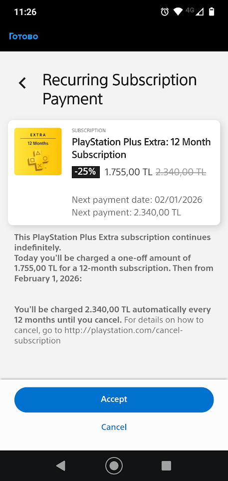Tap the Wi-Fi status bar icon
This screenshot has height=481, width=228.
[x=178, y=12]
